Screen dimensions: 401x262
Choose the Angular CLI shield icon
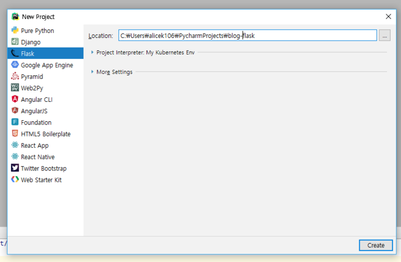click(x=15, y=99)
